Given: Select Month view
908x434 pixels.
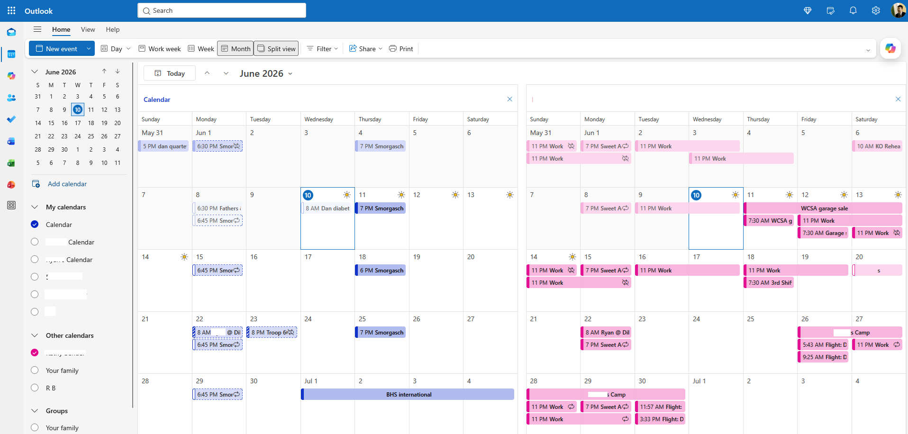Looking at the screenshot, I should point(236,48).
